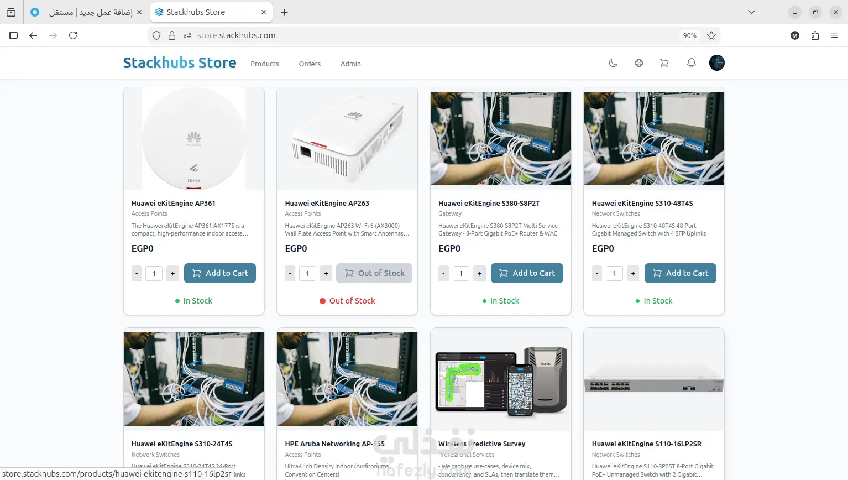Open Huawei eKitEngine S380-S8P2T title

click(x=489, y=203)
